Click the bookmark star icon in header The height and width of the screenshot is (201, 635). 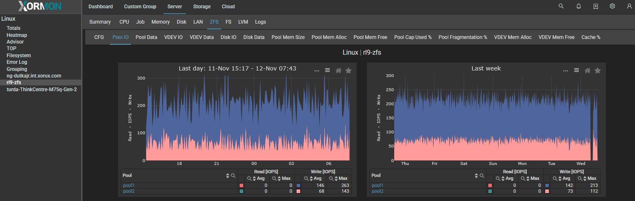(595, 6)
